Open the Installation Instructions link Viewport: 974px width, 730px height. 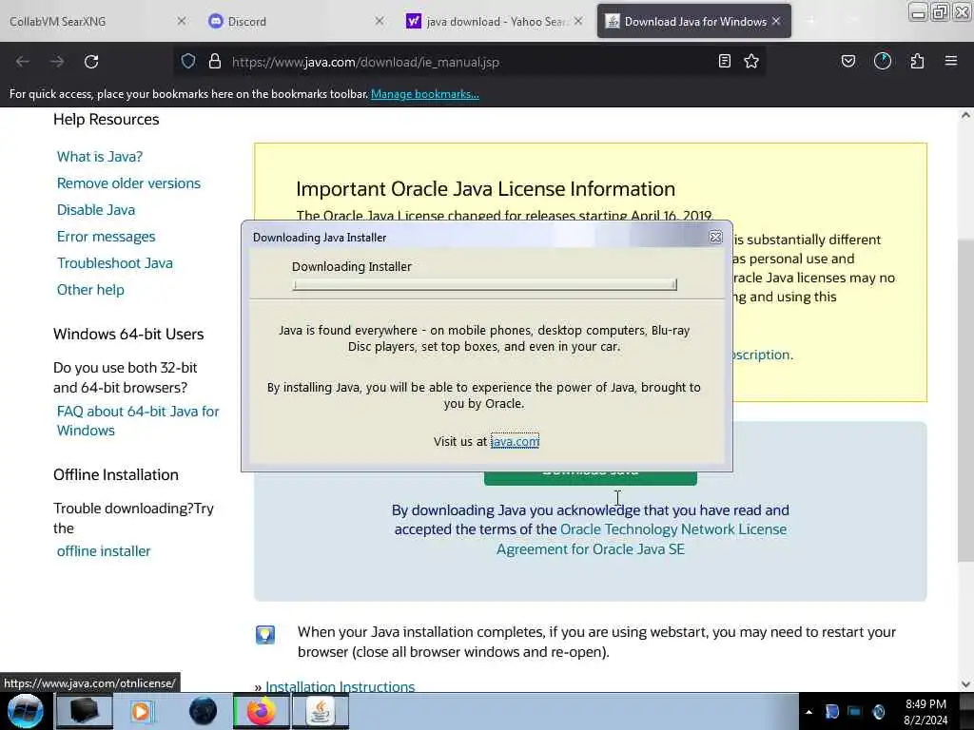tap(341, 686)
